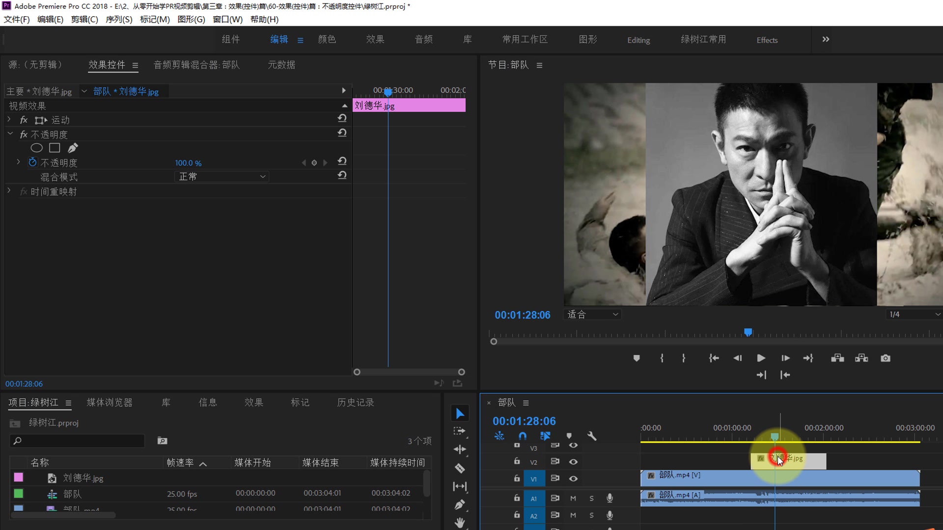Toggle lock on the V1 track
Image resolution: width=943 pixels, height=530 pixels.
pos(517,478)
